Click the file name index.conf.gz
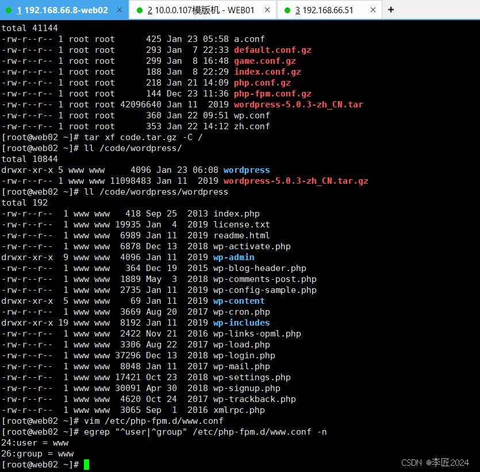This screenshot has width=480, height=472. pos(267,72)
